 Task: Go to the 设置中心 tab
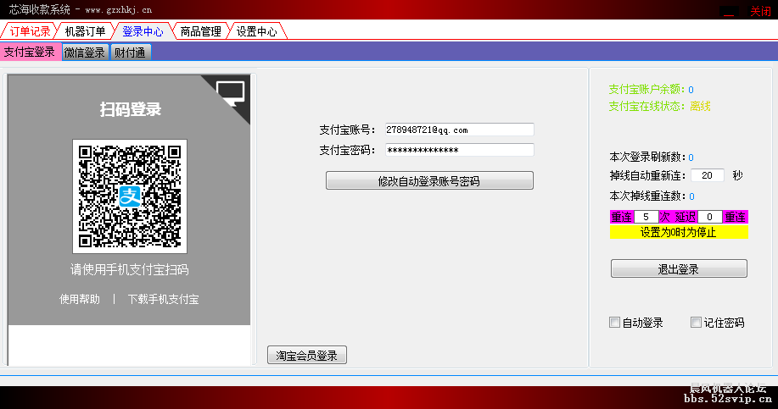(x=256, y=31)
